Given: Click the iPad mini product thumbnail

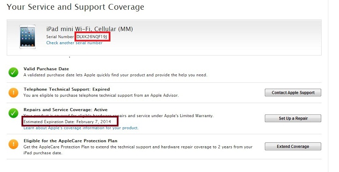Looking at the screenshot, I should point(28,37).
